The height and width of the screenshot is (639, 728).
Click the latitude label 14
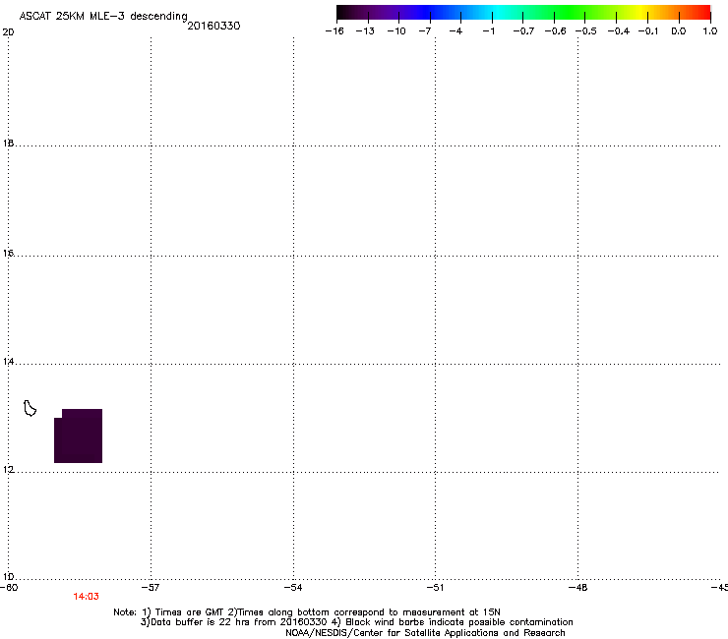[8, 361]
